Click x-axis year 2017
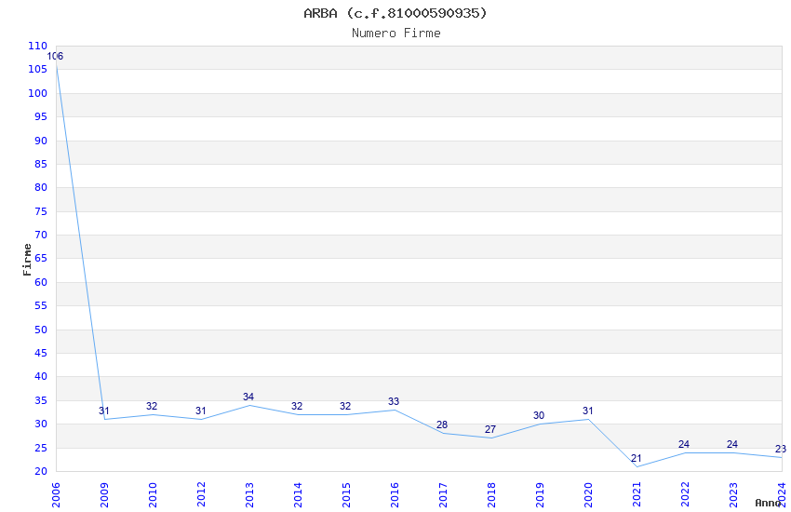 point(443,495)
